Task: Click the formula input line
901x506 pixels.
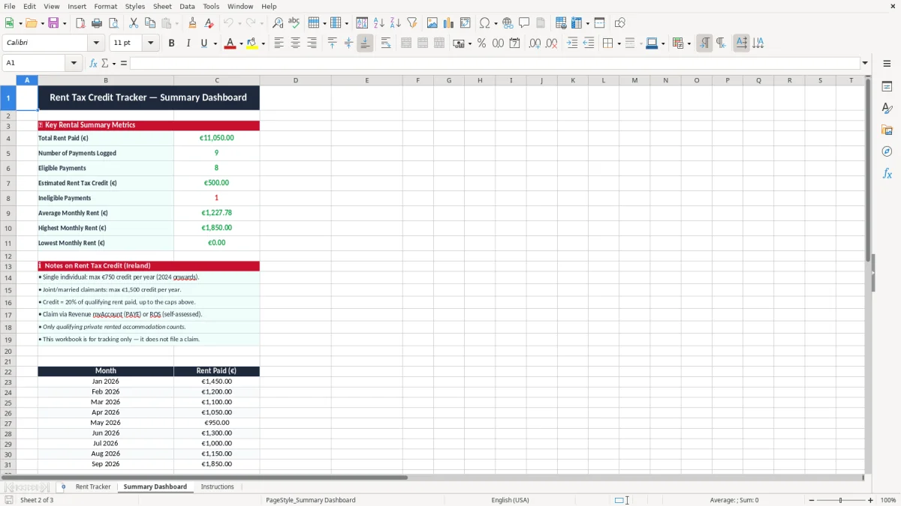Action: tap(495, 63)
